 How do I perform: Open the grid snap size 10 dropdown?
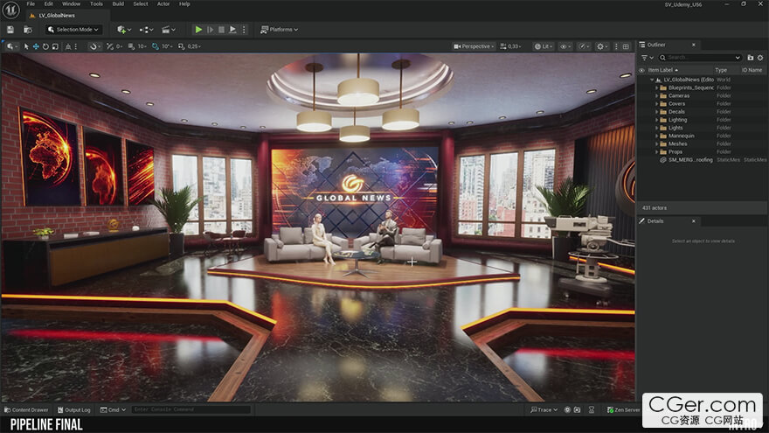pos(142,46)
